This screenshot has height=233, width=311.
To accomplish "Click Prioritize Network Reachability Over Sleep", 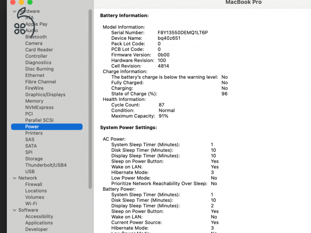I will [159, 183].
